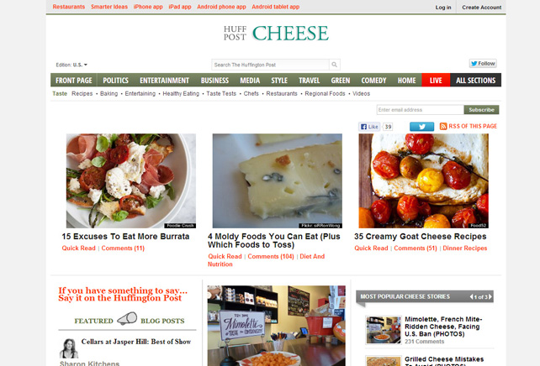The width and height of the screenshot is (540, 366).
Task: Select the Politics navigation tab
Action: pyautogui.click(x=115, y=81)
